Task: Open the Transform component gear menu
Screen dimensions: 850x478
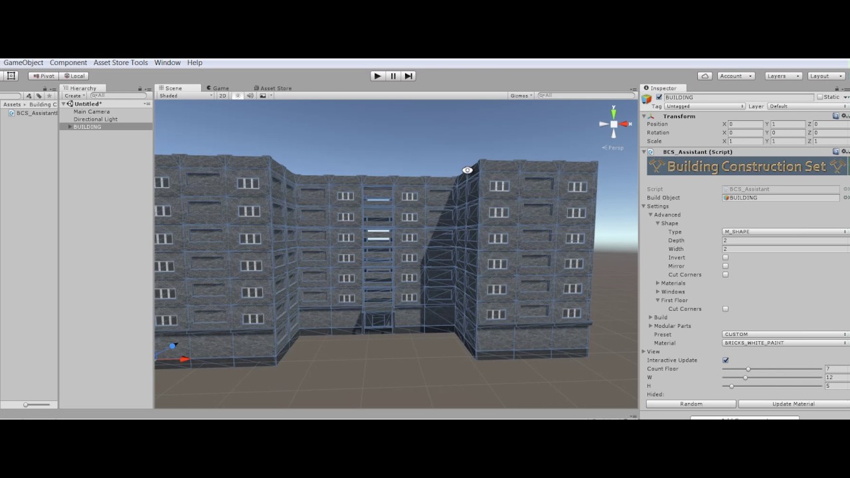Action: (x=845, y=116)
